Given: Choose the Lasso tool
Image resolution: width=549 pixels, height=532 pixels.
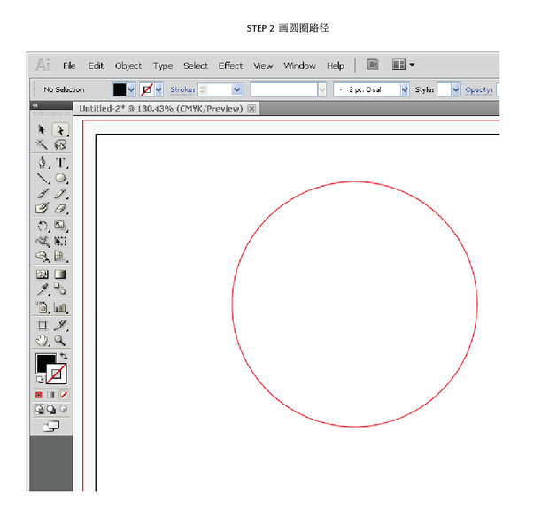Looking at the screenshot, I should 60,144.
